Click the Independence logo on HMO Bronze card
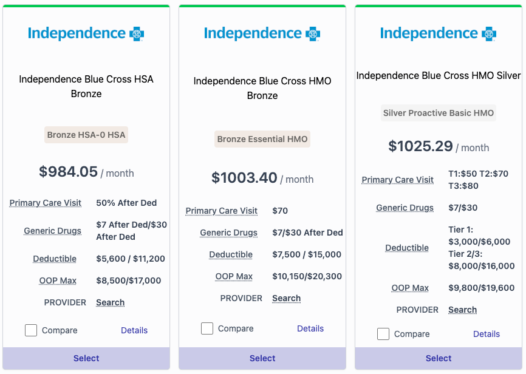Image resolution: width=526 pixels, height=374 pixels. (262, 33)
